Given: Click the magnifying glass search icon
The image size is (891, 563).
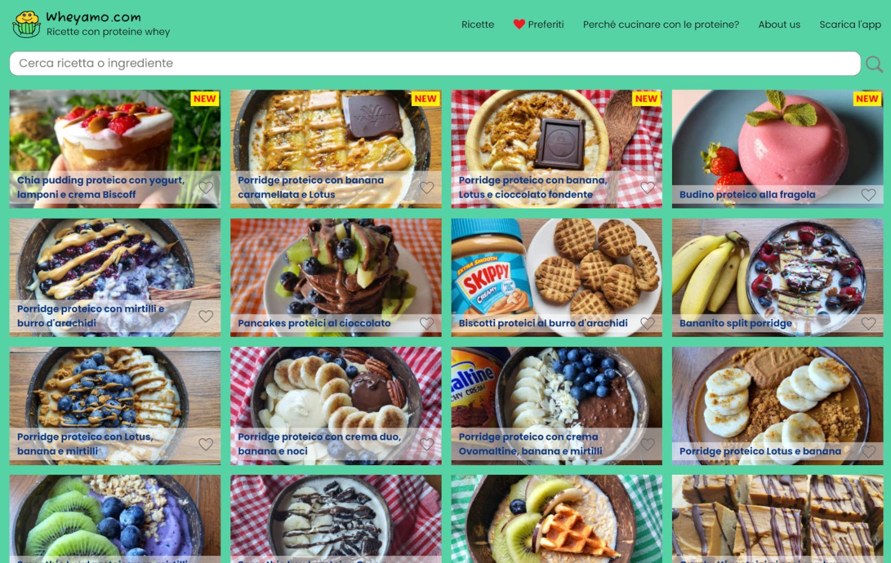Looking at the screenshot, I should (x=874, y=64).
